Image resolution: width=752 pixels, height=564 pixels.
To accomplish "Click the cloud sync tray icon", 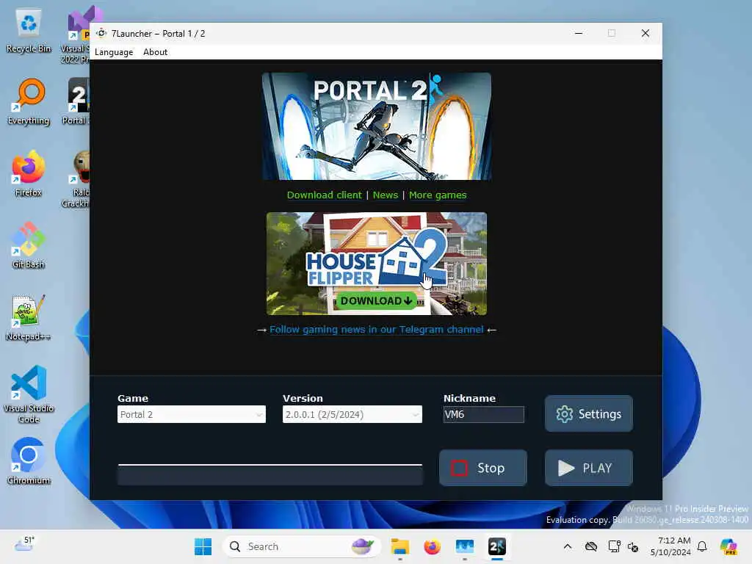I will click(591, 546).
